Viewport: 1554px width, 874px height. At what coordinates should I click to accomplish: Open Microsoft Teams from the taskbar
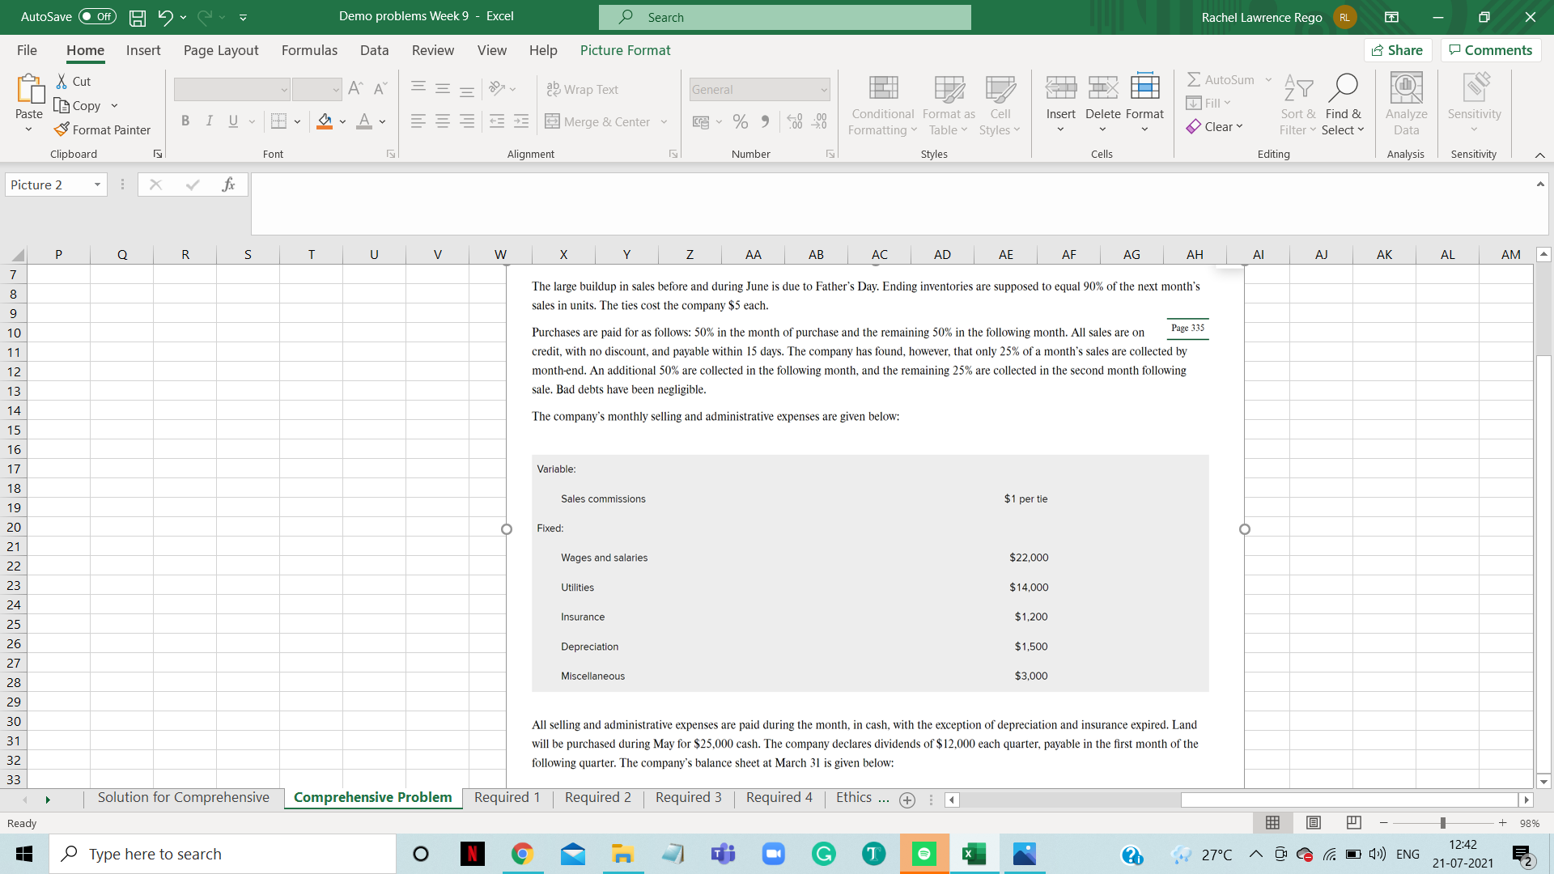click(x=724, y=854)
